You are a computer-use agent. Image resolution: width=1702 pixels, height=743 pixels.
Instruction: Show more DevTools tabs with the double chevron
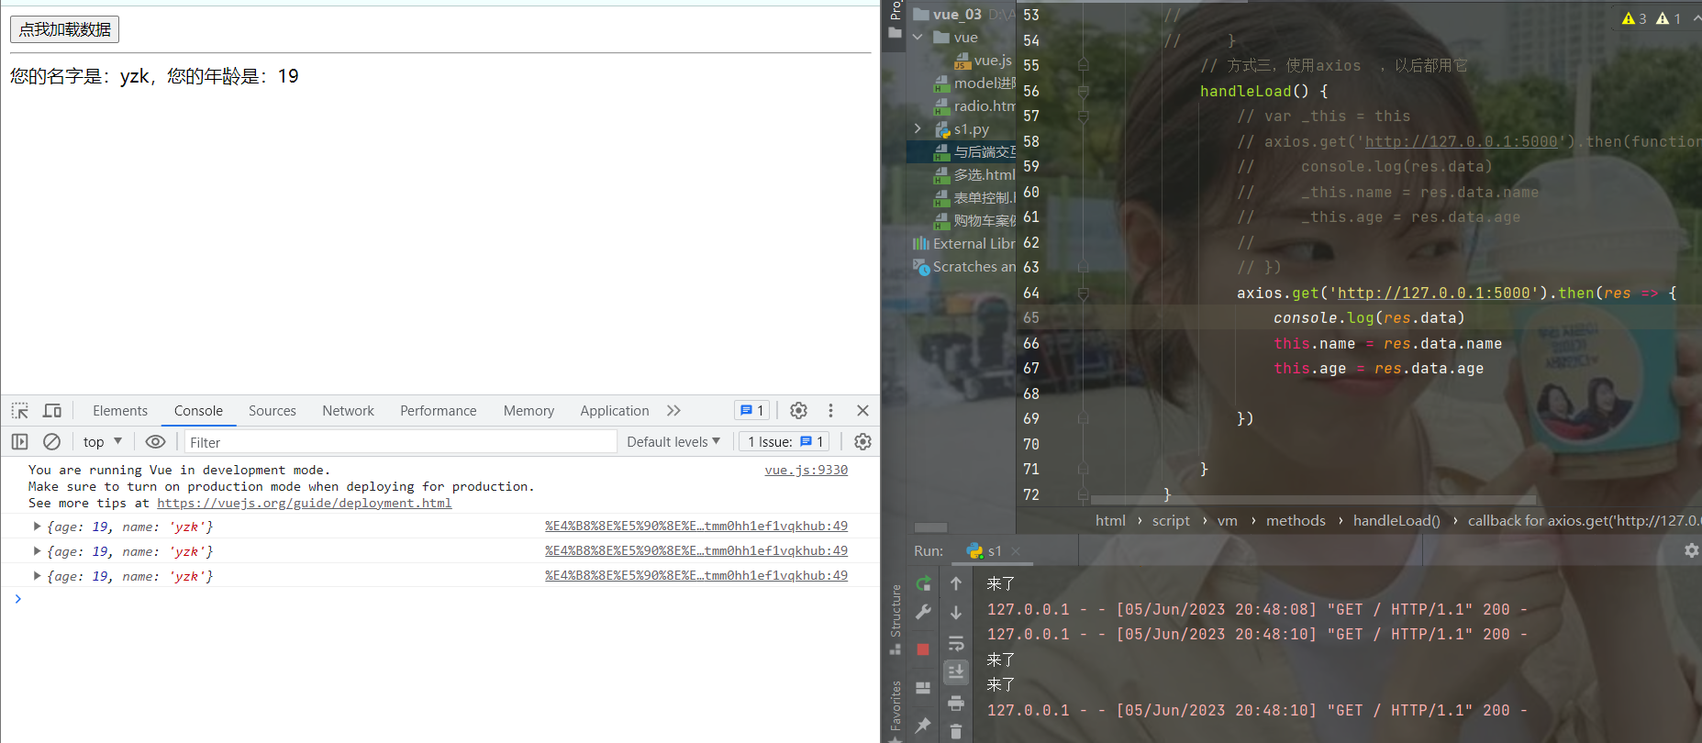point(674,411)
